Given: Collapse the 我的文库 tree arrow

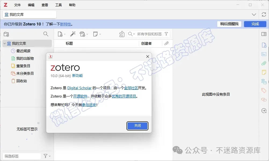Looking at the screenshot, I should click(x=5, y=43).
